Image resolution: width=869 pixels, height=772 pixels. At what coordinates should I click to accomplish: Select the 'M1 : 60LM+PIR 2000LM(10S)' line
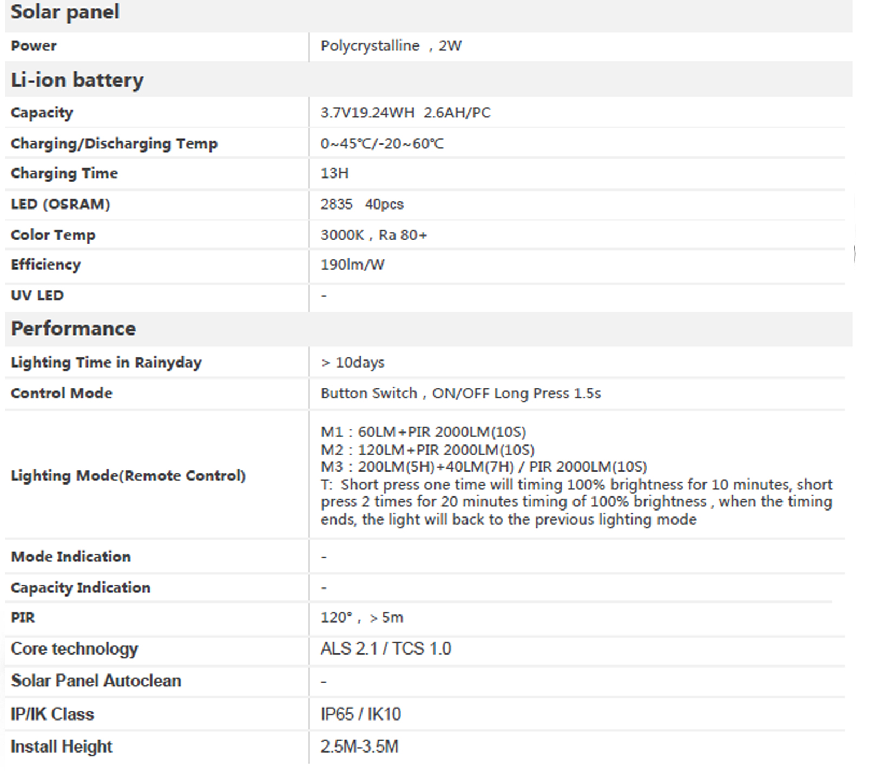tap(423, 432)
